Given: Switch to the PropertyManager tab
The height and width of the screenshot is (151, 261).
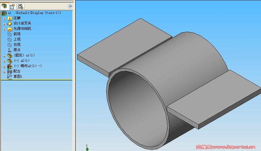Looking at the screenshot, I should click(12, 7).
